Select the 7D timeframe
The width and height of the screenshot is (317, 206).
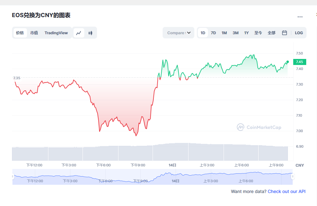[x=213, y=33]
